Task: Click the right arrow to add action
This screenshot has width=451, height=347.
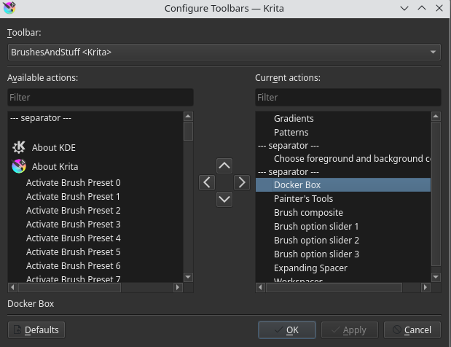Action: tap(242, 182)
